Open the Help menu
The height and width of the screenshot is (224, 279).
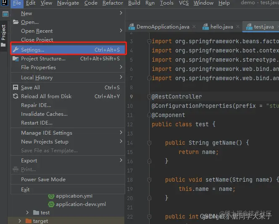tap(224, 3)
